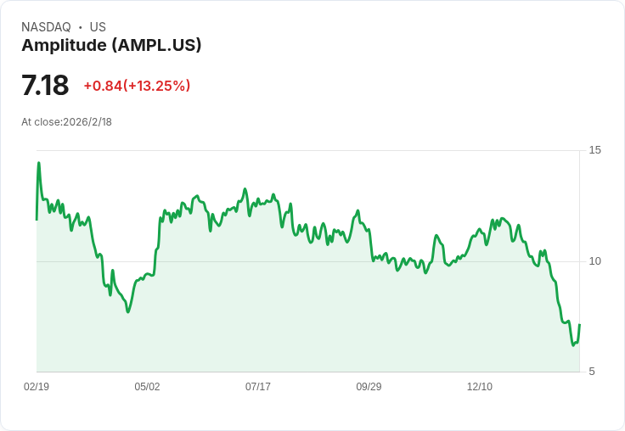Click the NASDAQ exchange label
Viewport: 625px width, 431px height.
(46, 27)
